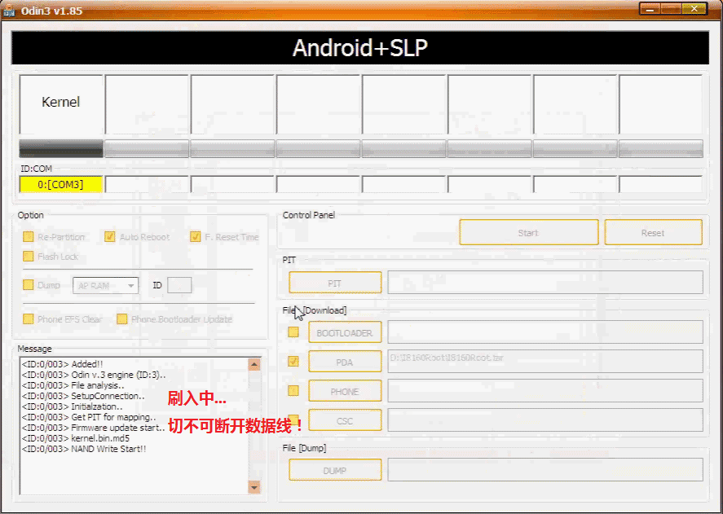Viewport: 723px width, 514px height.
Task: Open the AP RAM dropdown
Action: click(x=106, y=286)
